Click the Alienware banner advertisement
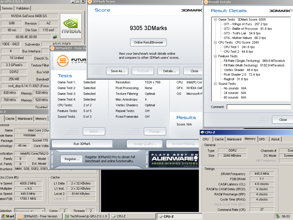This screenshot has height=220, width=293. (x=174, y=159)
